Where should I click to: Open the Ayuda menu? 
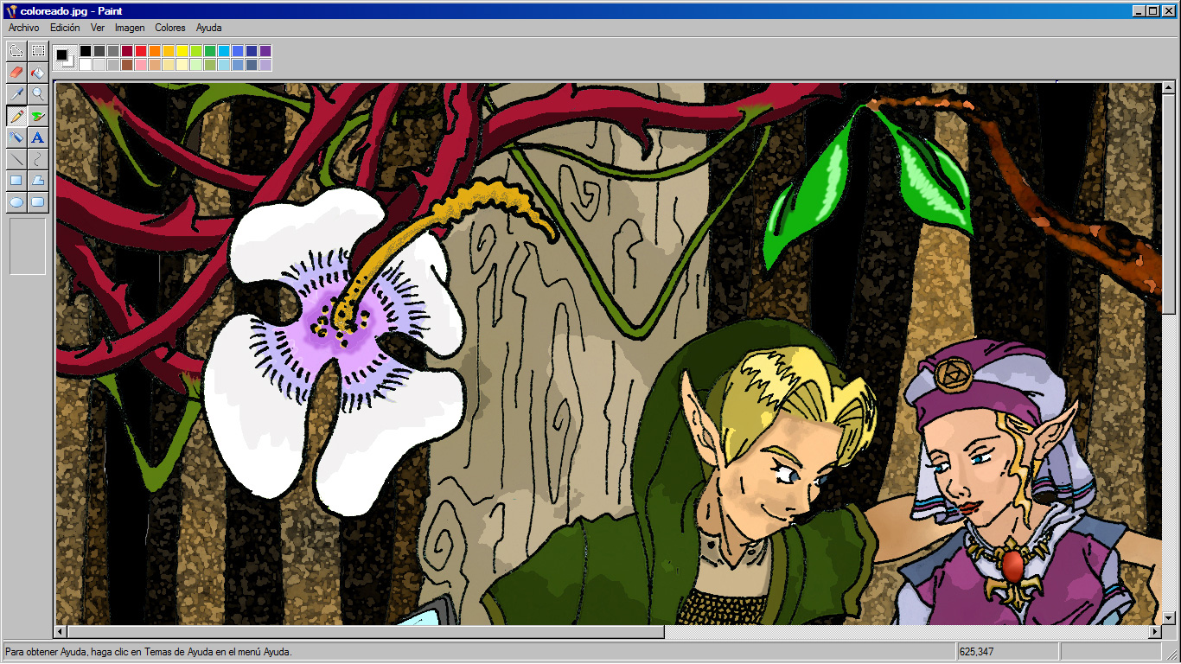coord(208,28)
